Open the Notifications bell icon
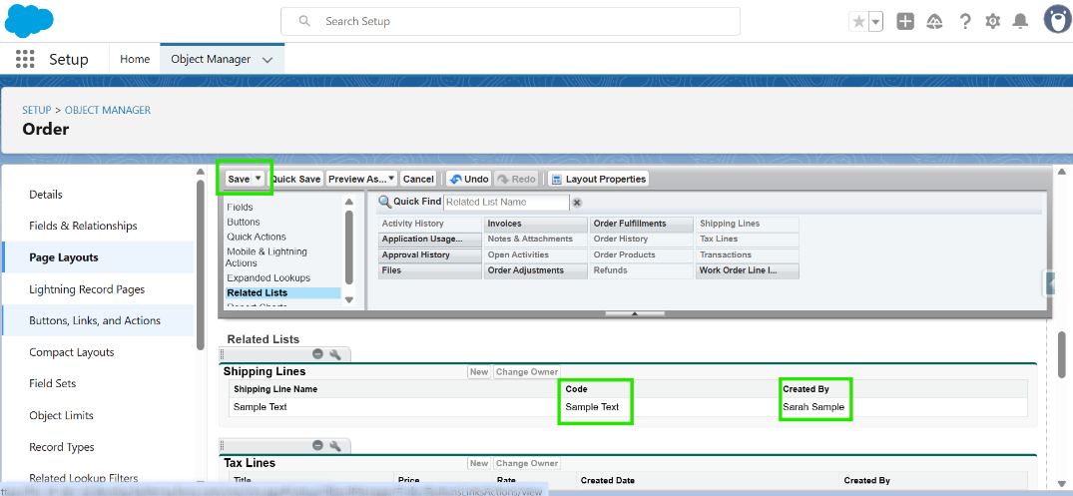1073x496 pixels. 1020,21
